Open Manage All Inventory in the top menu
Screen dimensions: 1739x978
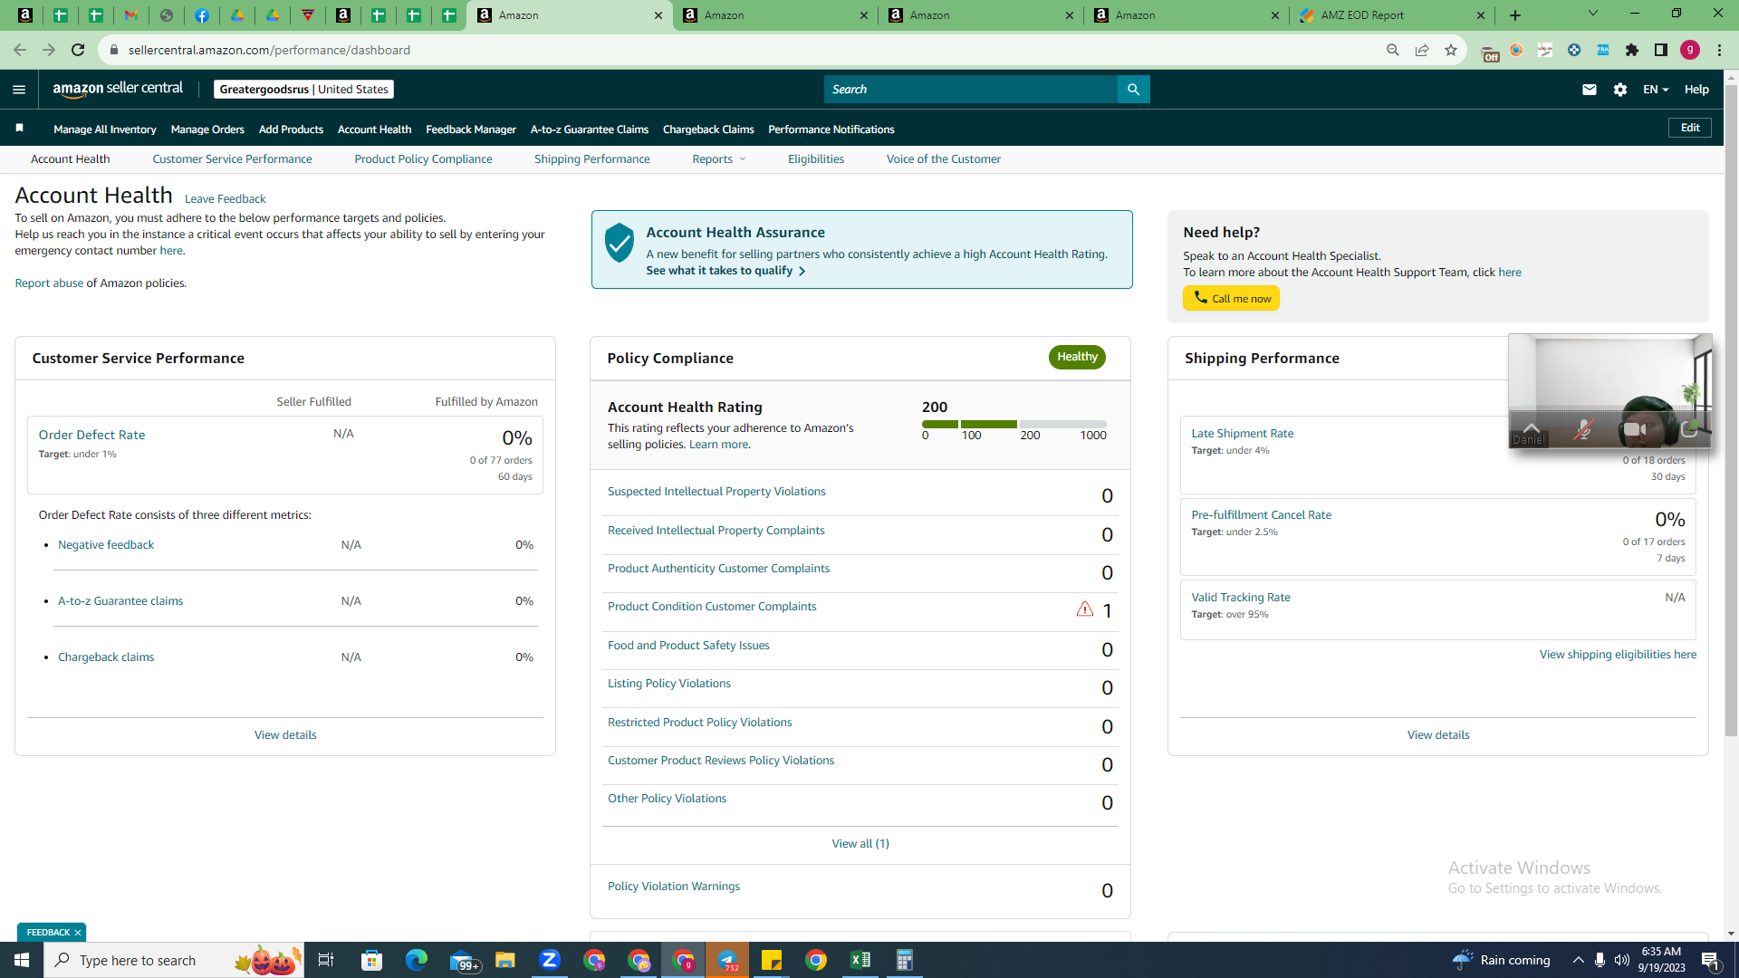point(105,129)
